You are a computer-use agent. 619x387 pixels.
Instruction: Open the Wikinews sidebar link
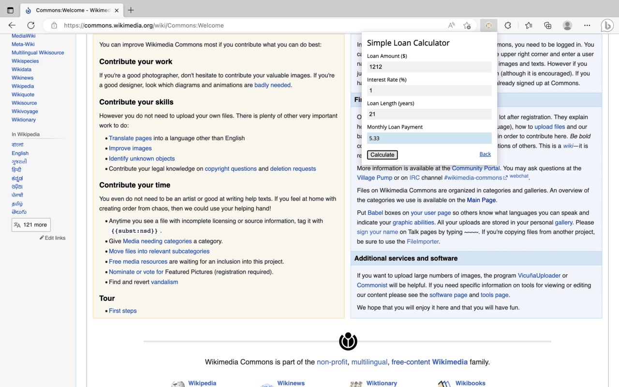coord(23,77)
